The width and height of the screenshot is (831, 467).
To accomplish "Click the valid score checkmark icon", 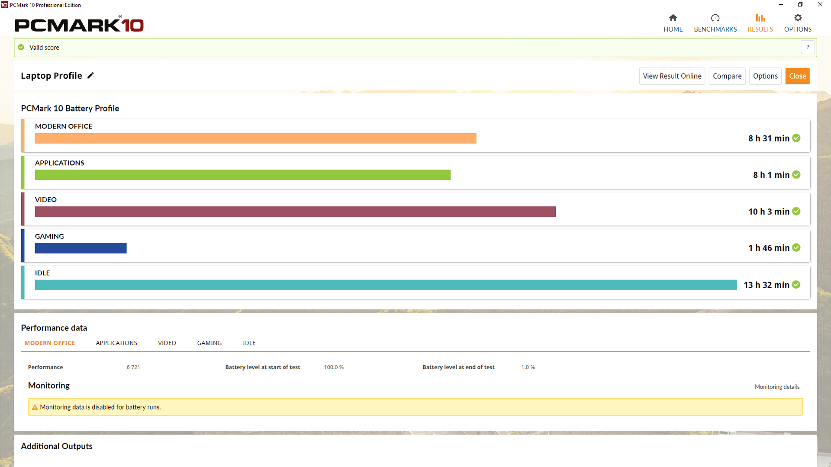I will pyautogui.click(x=20, y=47).
